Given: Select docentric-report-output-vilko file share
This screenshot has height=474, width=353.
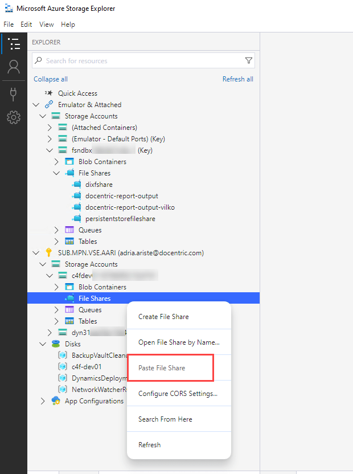Looking at the screenshot, I should (x=130, y=207).
